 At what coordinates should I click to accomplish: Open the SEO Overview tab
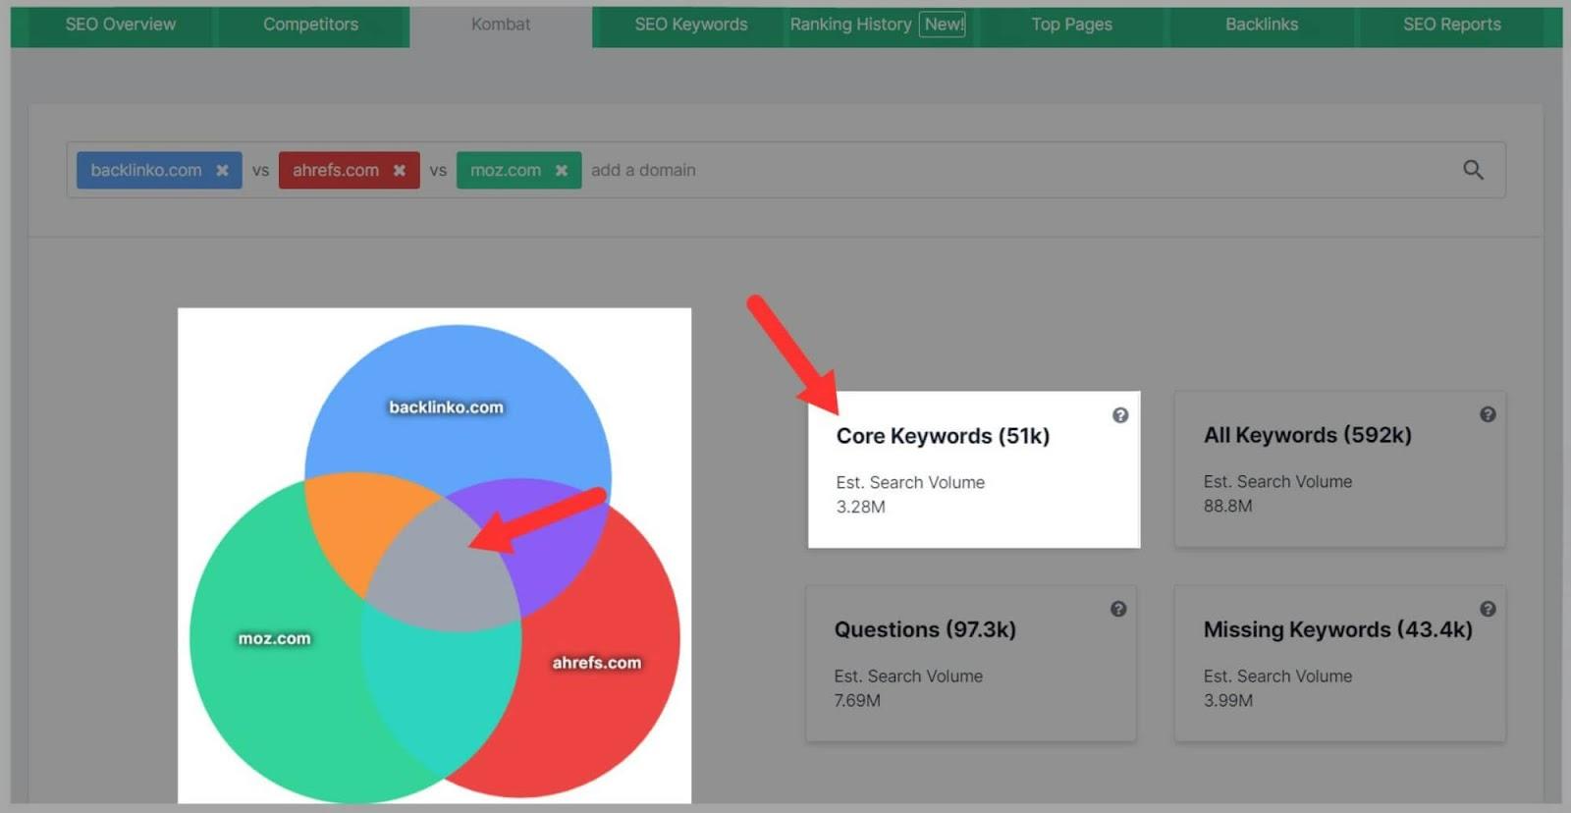[x=120, y=25]
